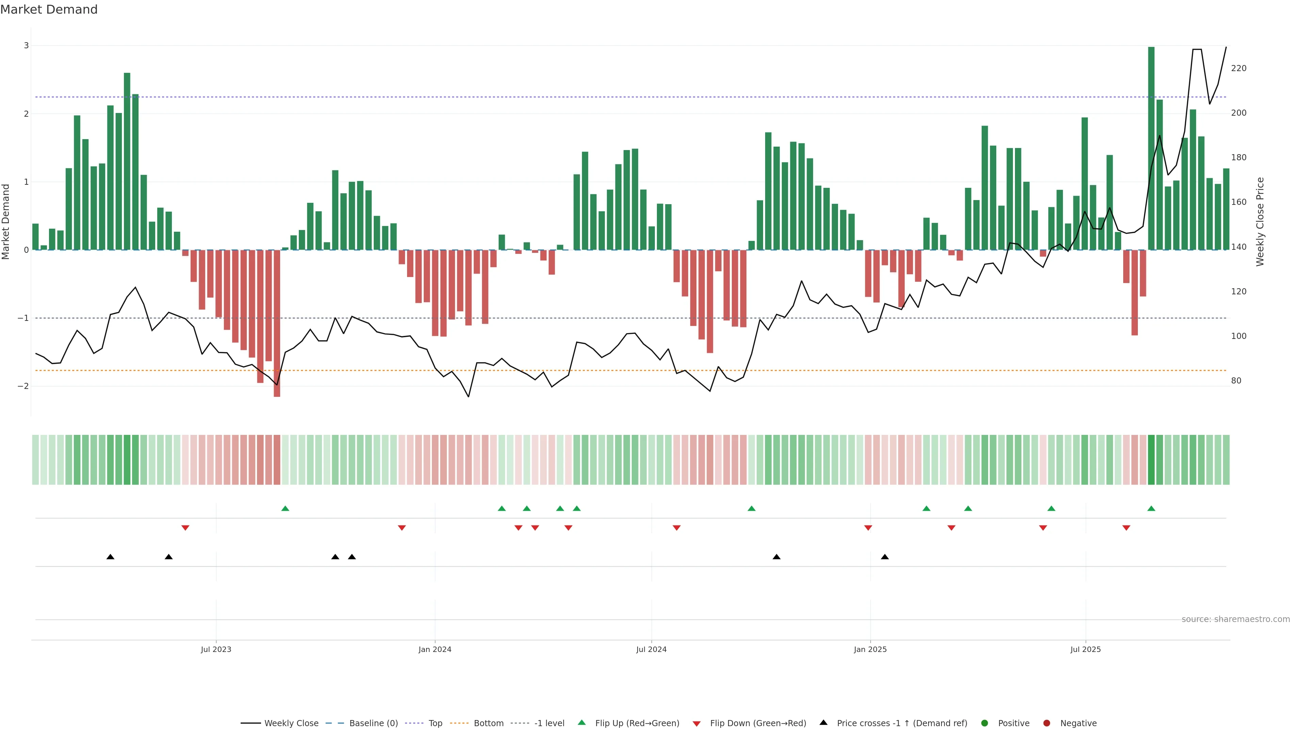Click the Jul 2023 x-axis label
This screenshot has height=735, width=1307.
coord(216,649)
